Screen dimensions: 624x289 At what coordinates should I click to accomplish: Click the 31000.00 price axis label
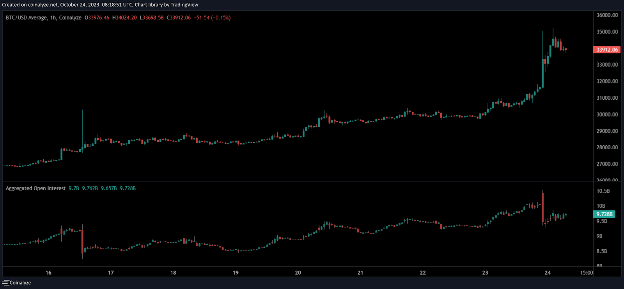tap(607, 98)
